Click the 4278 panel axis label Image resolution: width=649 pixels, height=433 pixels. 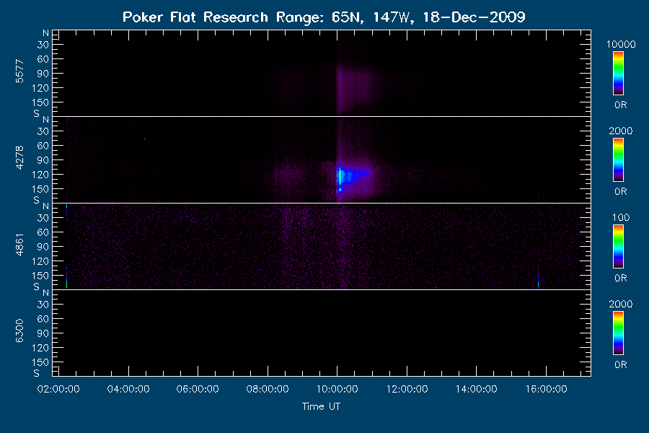coord(19,158)
